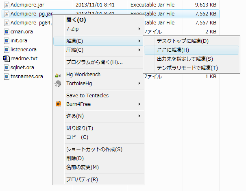Select the listener.ora file name
Image resolution: width=246 pixels, height=191 pixels.
24,50
